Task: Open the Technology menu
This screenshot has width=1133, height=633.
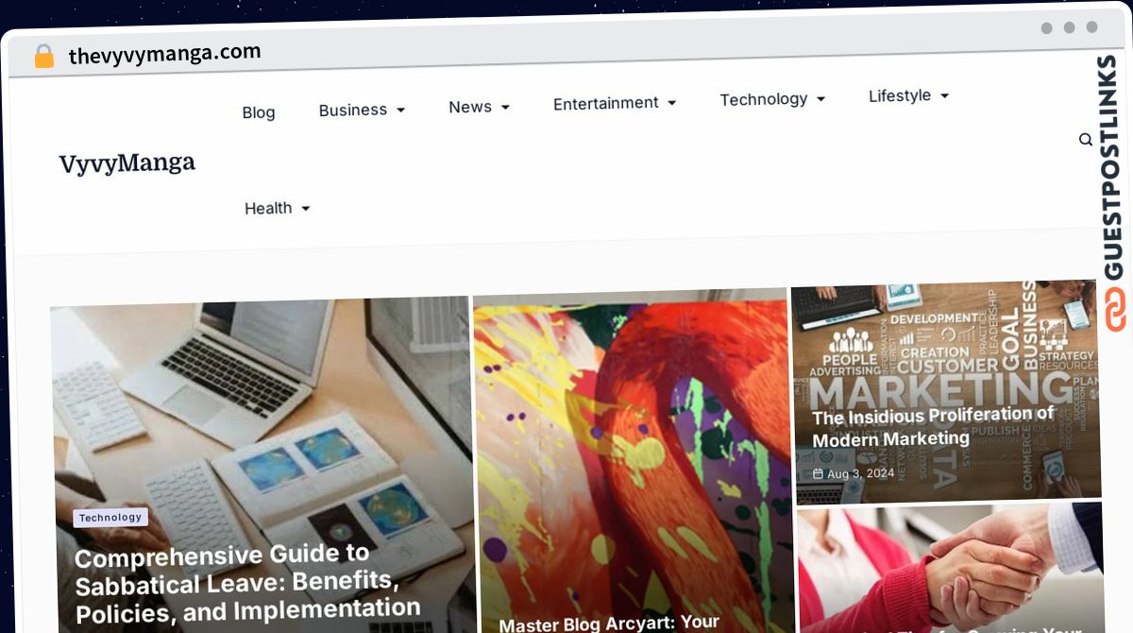Action: (763, 99)
